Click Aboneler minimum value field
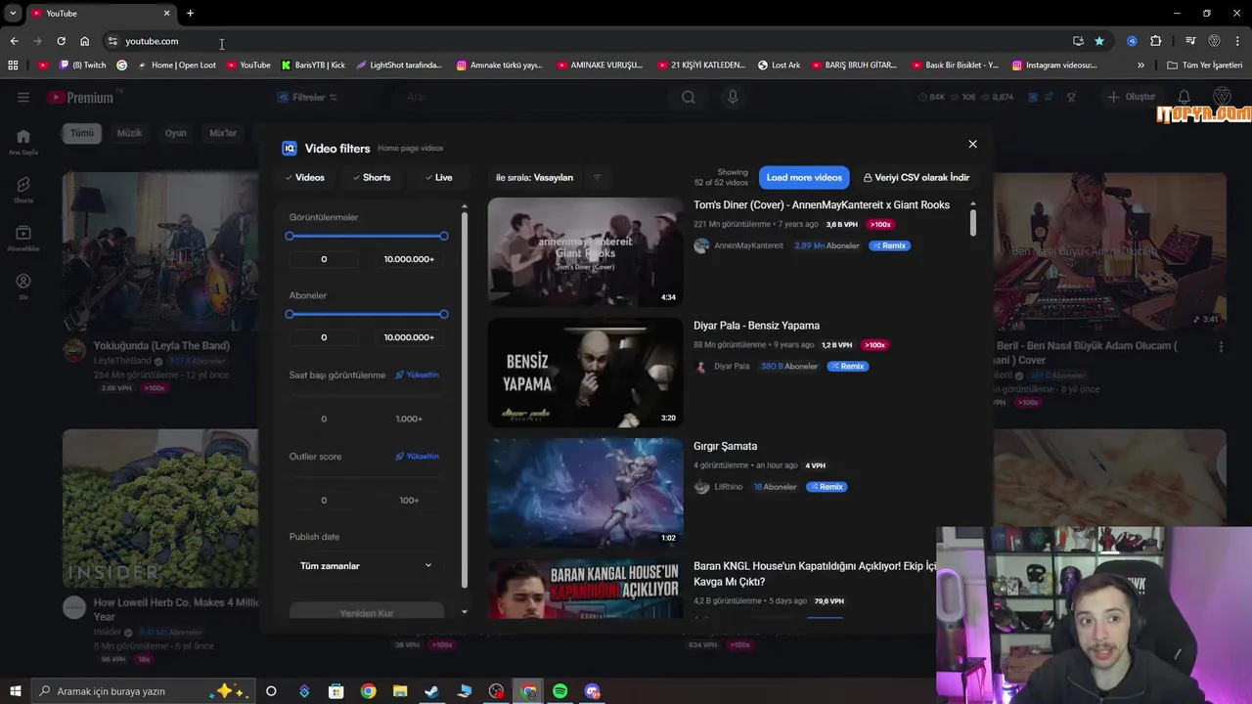 point(324,337)
